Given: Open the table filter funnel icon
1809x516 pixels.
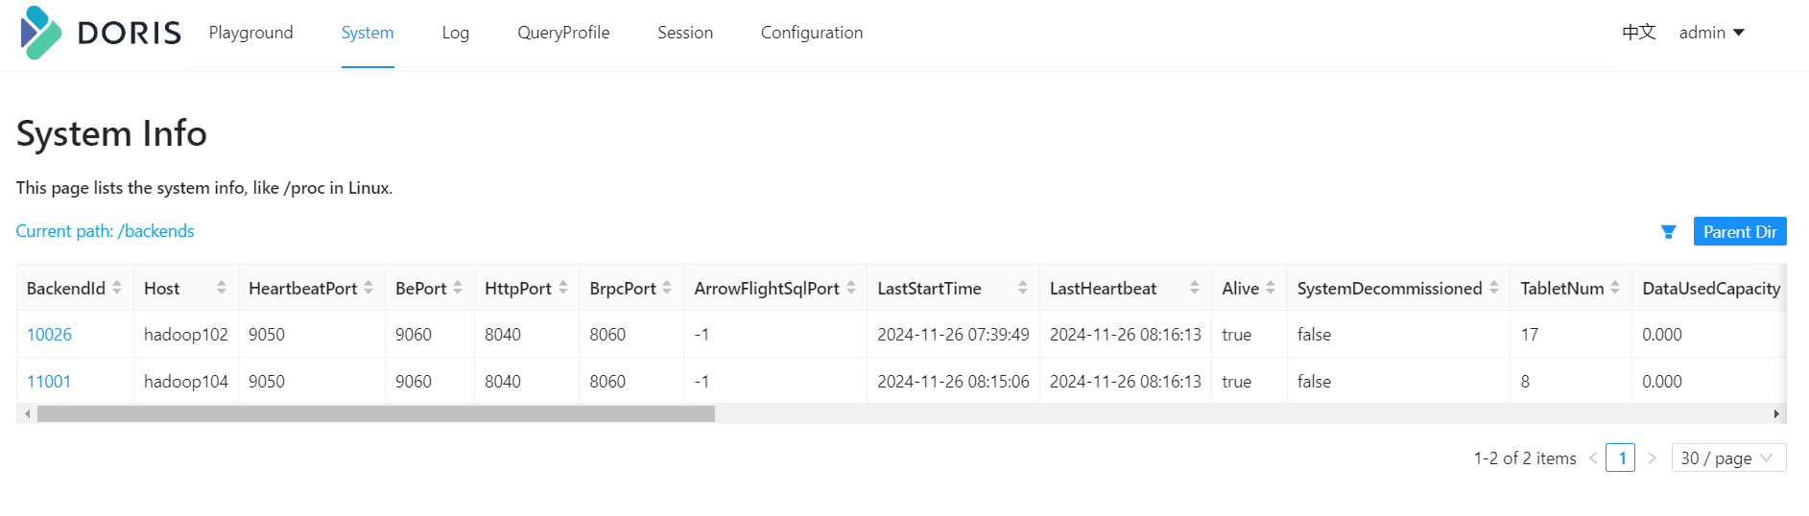Looking at the screenshot, I should coord(1669,232).
